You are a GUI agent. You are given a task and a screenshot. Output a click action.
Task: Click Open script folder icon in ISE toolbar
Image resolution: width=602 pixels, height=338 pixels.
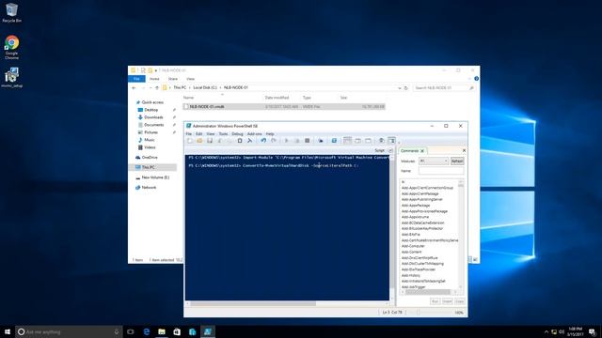(x=199, y=141)
